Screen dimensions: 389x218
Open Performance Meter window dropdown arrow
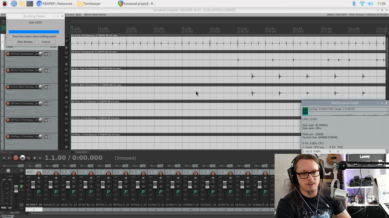(378, 103)
